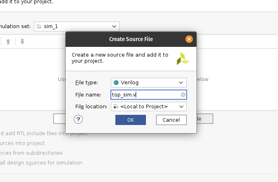The height and width of the screenshot is (182, 278).
Task: Click the Verilog blue circle icon
Action: click(116, 83)
